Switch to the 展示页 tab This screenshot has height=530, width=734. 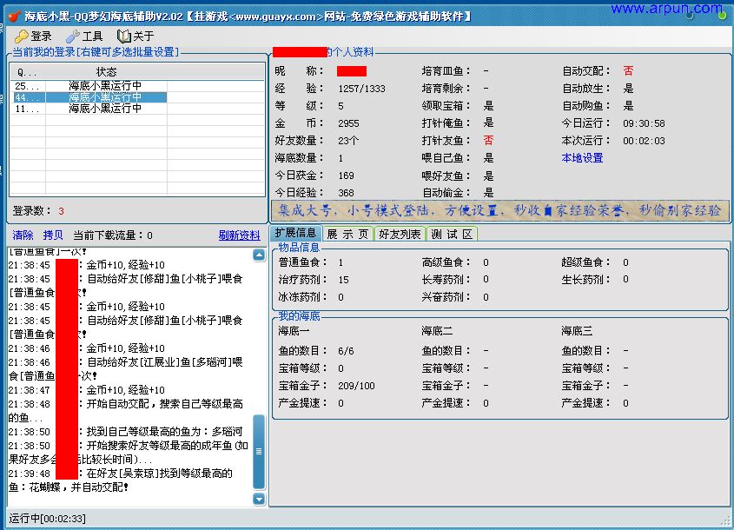click(x=347, y=235)
